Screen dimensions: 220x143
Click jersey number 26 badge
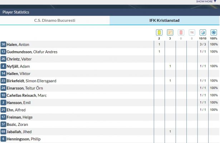click(x=3, y=59)
